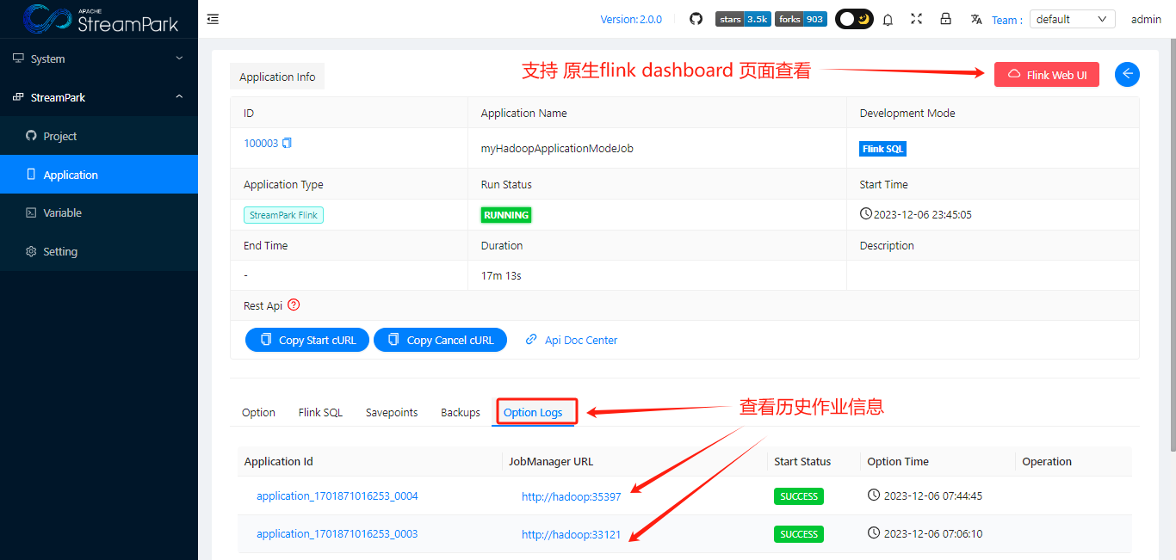Open the GitHub repository icon in header
The width and height of the screenshot is (1176, 560).
[696, 18]
